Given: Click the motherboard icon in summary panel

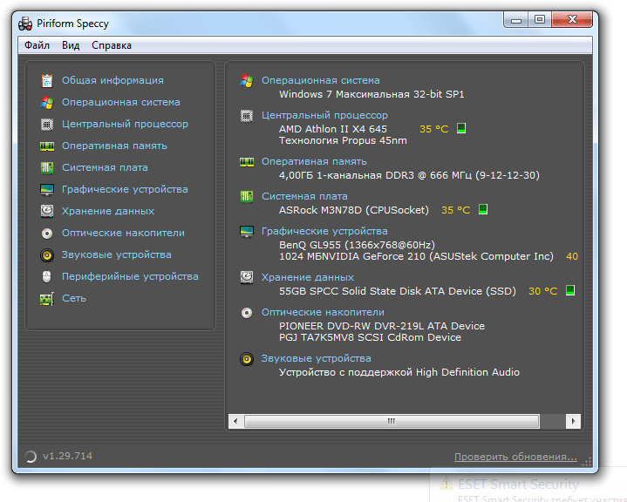Looking at the screenshot, I should pyautogui.click(x=246, y=197).
